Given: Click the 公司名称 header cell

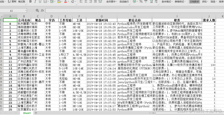Looking at the screenshot, I should (24, 20).
